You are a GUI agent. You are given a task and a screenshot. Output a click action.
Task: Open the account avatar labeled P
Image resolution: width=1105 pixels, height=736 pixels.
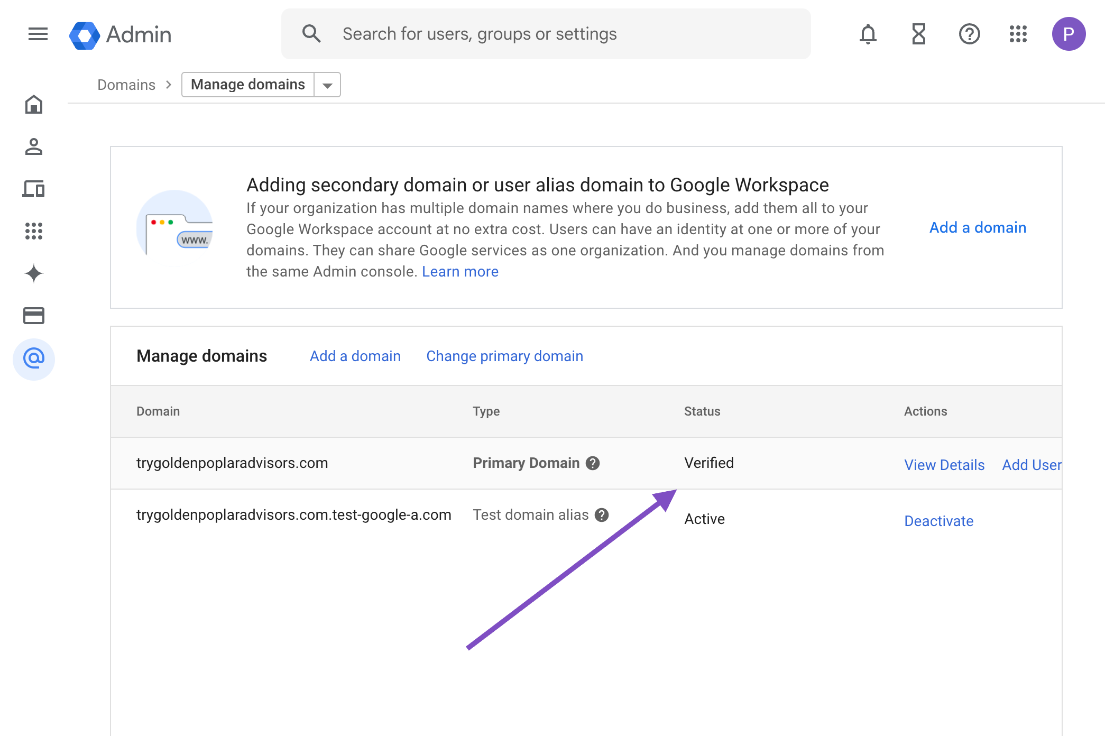(1069, 34)
